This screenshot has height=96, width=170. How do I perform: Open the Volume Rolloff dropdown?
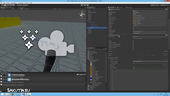pyautogui.click(x=150, y=61)
